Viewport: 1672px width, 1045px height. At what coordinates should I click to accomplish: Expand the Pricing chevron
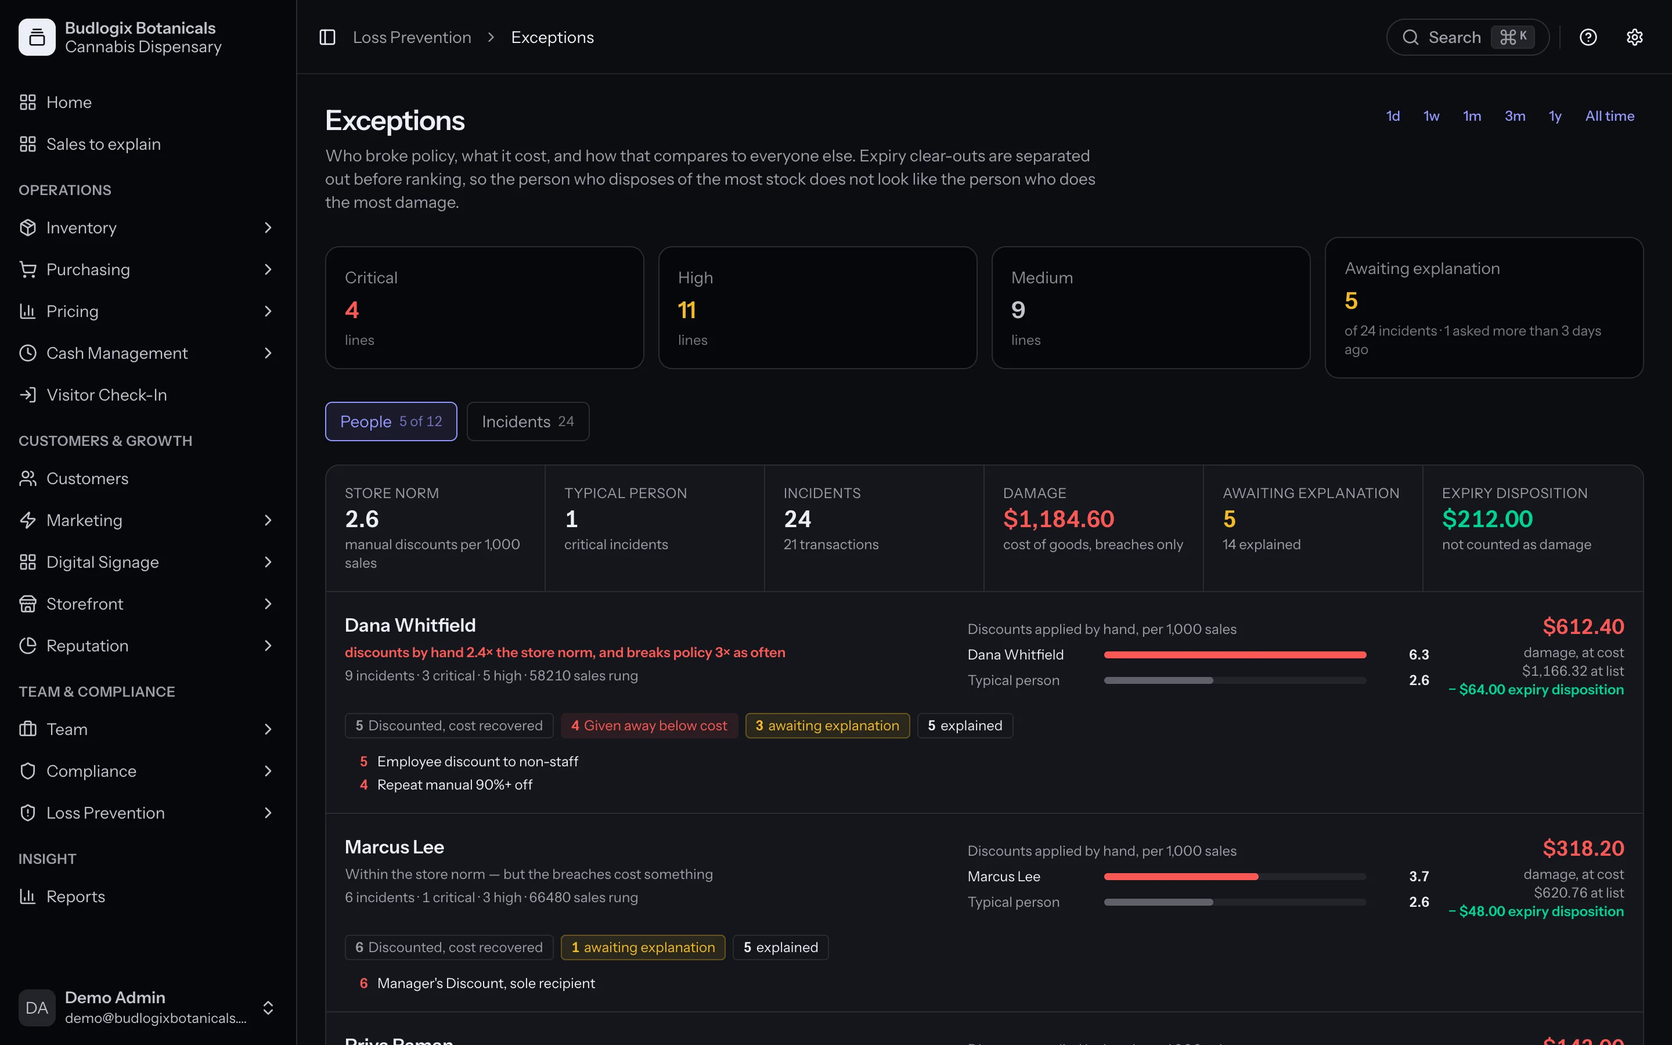pos(268,311)
